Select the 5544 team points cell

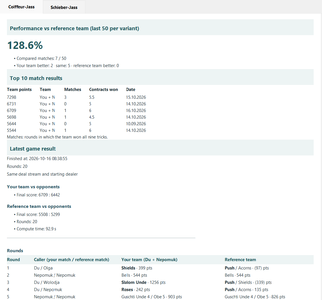(x=12, y=130)
